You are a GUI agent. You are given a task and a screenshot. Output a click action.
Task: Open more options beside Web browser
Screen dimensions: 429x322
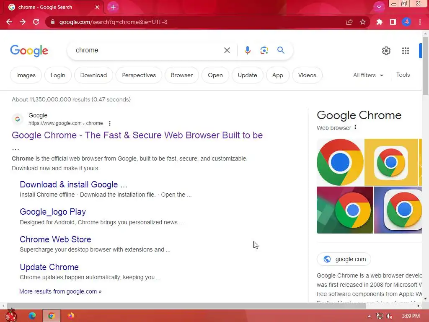(x=355, y=127)
